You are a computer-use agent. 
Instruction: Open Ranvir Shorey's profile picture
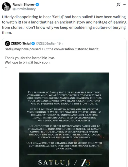6,6
